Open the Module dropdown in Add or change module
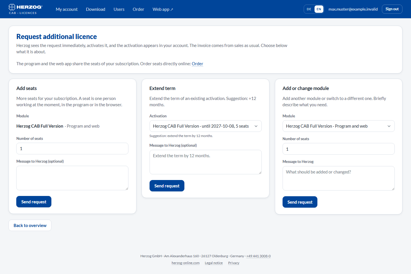Image resolution: width=411 pixels, height=274 pixels. 339,126
